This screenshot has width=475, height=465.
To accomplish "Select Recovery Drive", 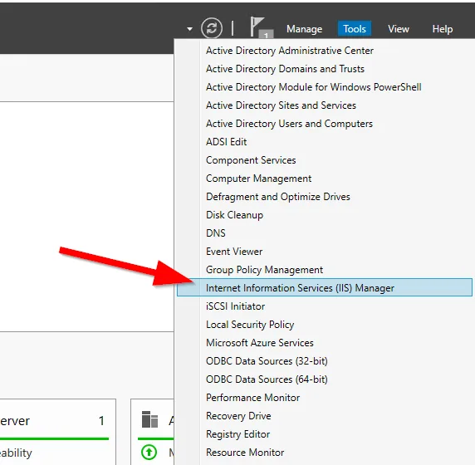I will pos(238,416).
